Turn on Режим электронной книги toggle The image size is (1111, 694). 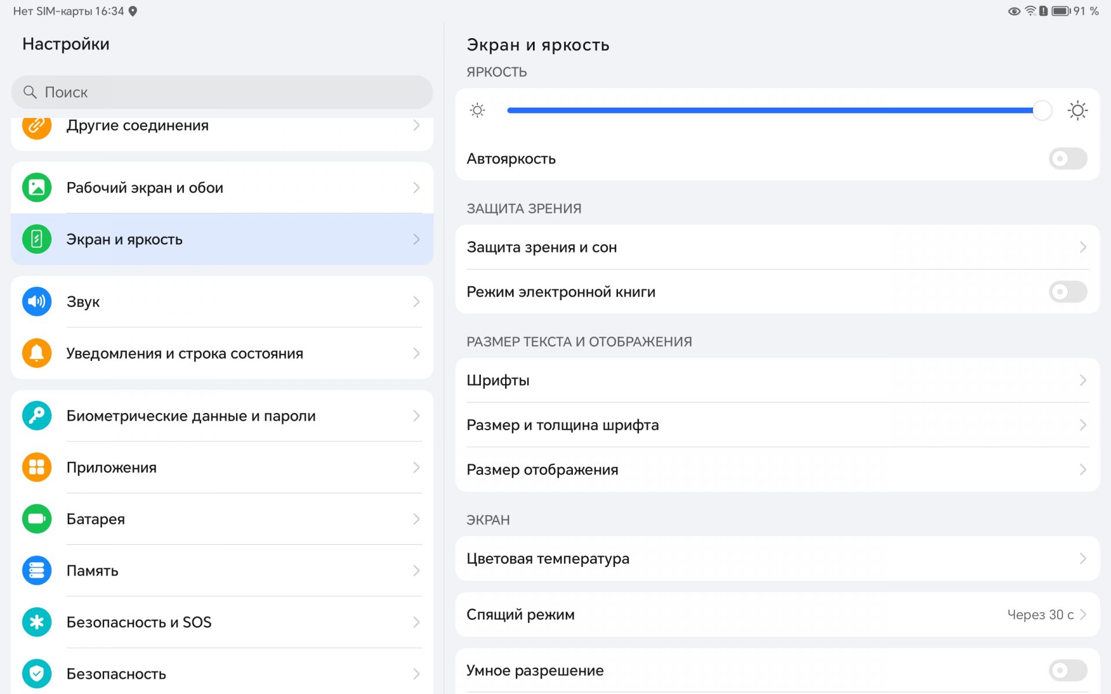coord(1067,291)
